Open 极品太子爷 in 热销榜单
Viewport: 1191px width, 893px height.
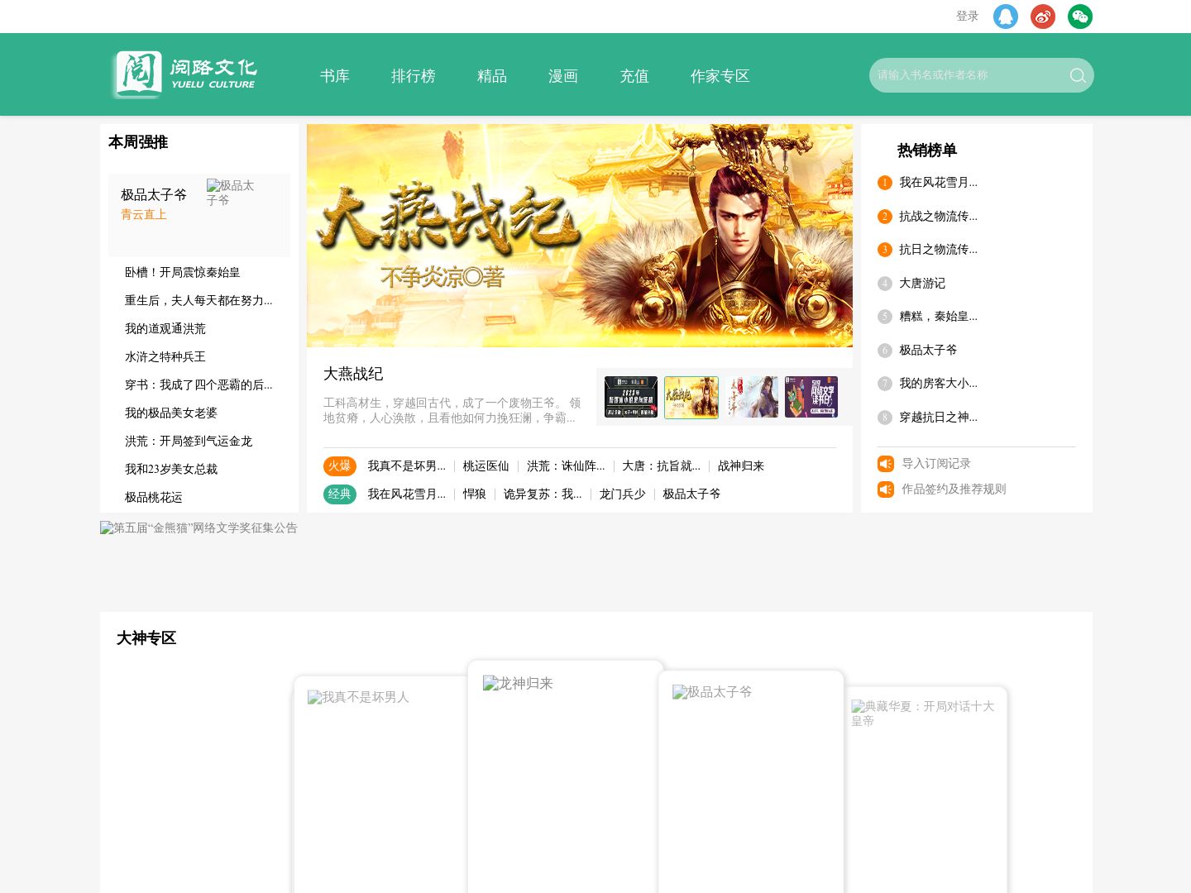[x=928, y=351]
